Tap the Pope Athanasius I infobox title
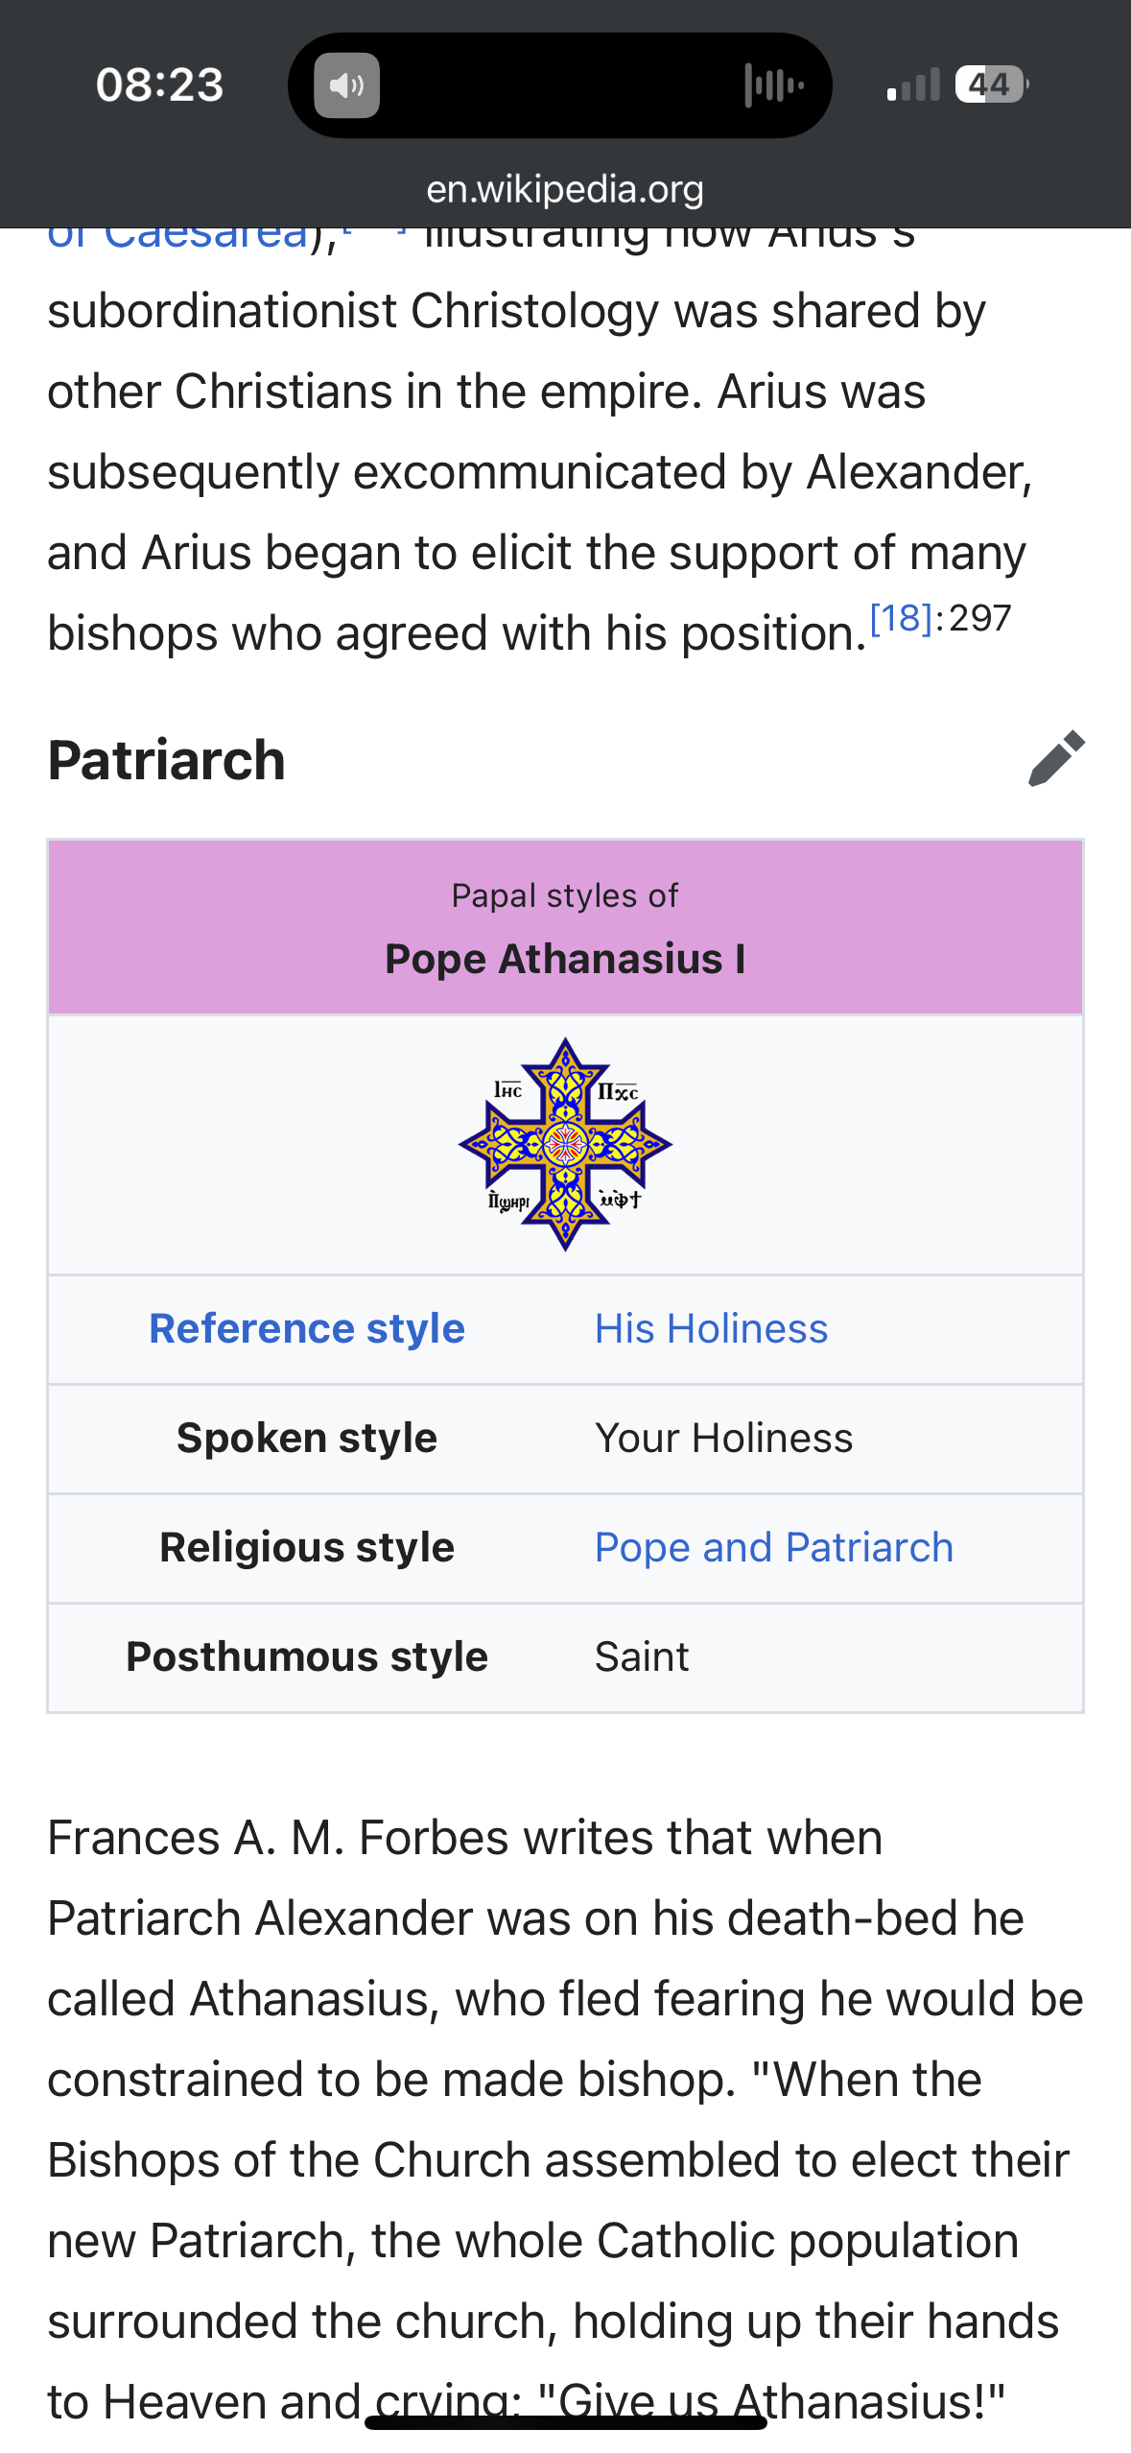Viewport: 1131px width, 2453px height. (x=565, y=959)
